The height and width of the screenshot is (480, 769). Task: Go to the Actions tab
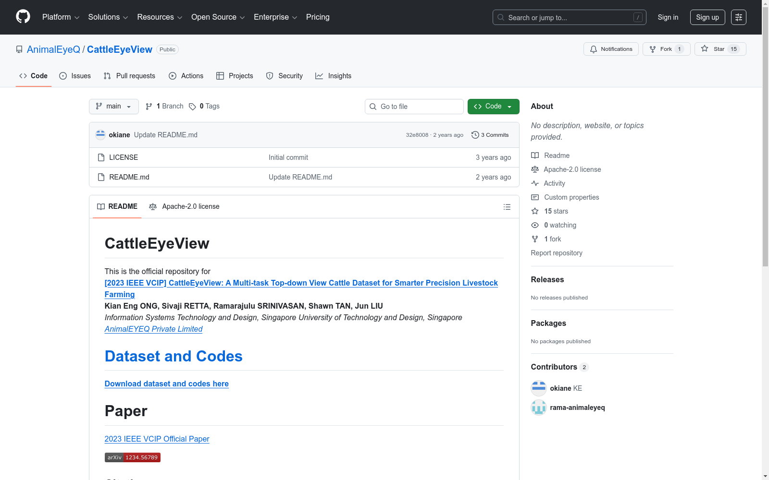pos(186,76)
